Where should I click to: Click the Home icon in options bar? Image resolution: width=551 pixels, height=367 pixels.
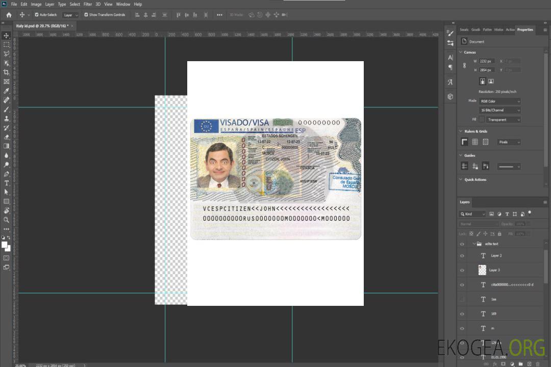[9, 15]
